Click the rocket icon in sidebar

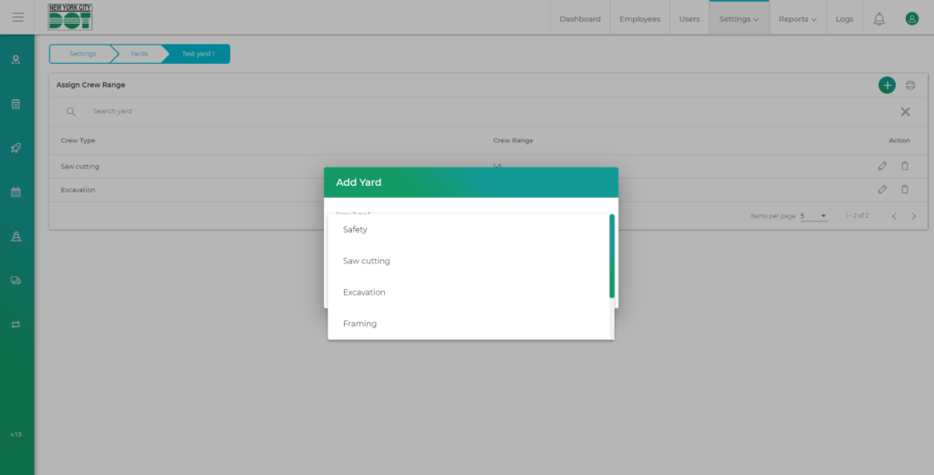pyautogui.click(x=16, y=148)
